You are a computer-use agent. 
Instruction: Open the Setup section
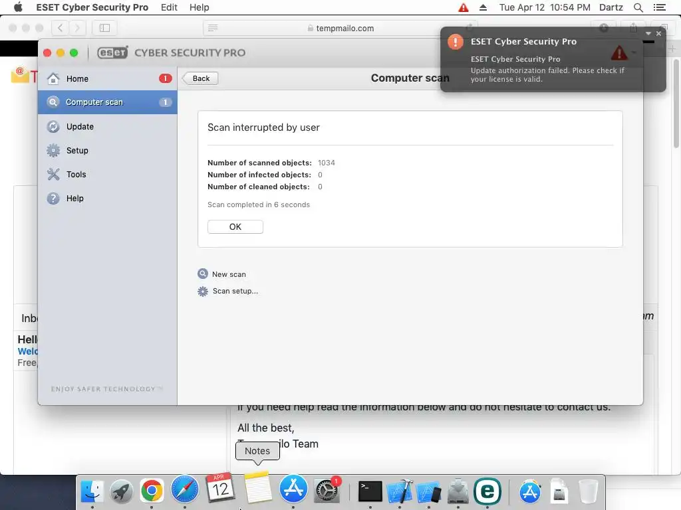coord(107,151)
